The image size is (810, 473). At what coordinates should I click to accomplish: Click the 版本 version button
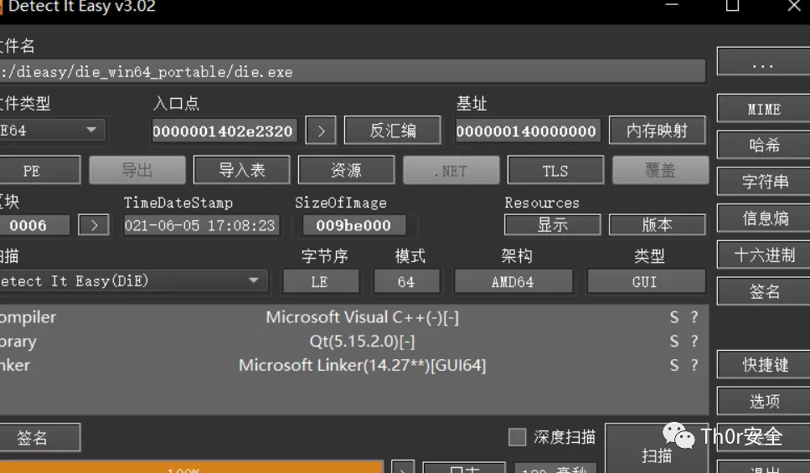[657, 224]
